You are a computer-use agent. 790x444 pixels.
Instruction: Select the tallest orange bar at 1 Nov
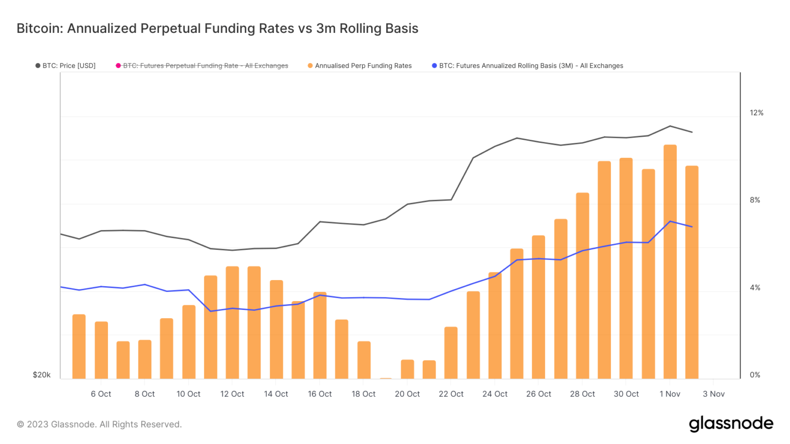670,262
